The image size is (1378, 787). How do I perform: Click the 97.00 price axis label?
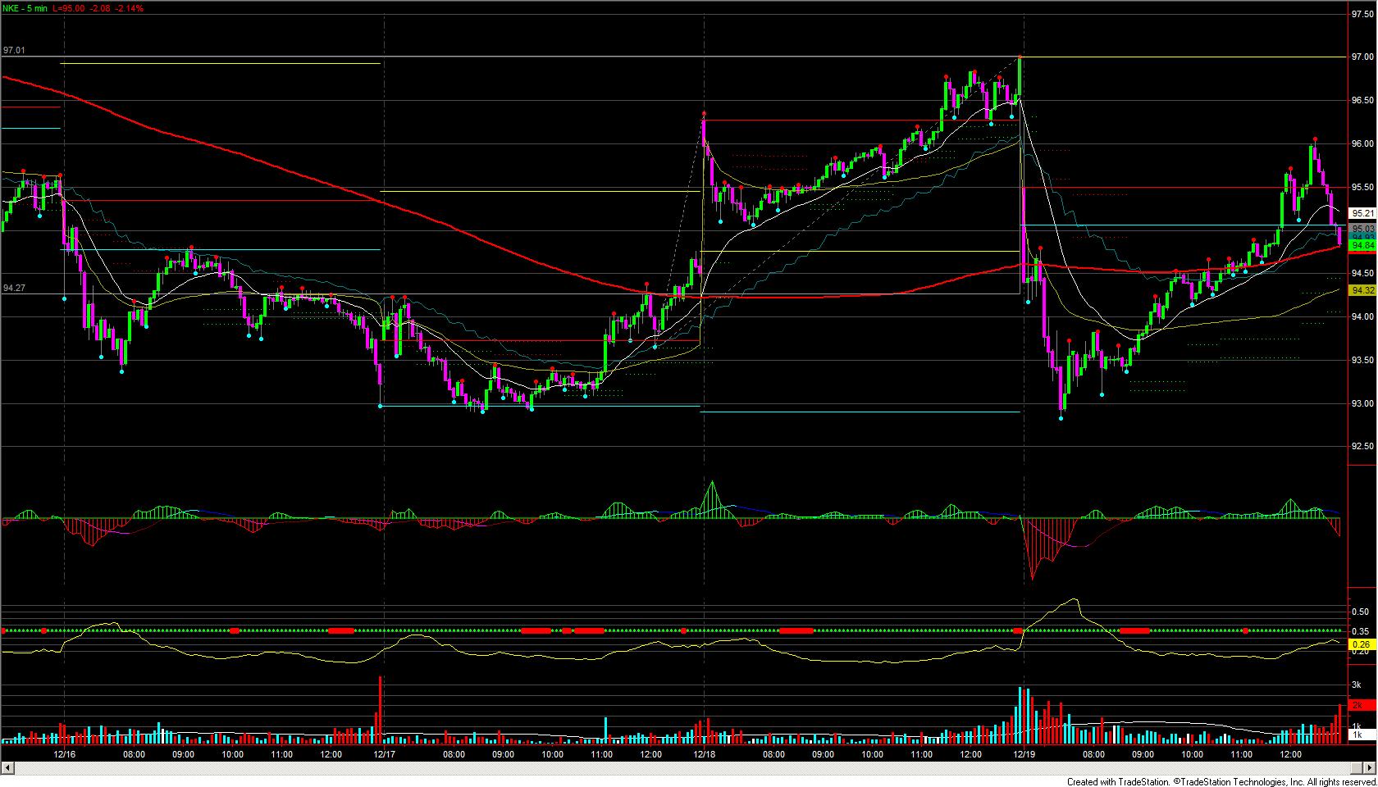coord(1362,57)
